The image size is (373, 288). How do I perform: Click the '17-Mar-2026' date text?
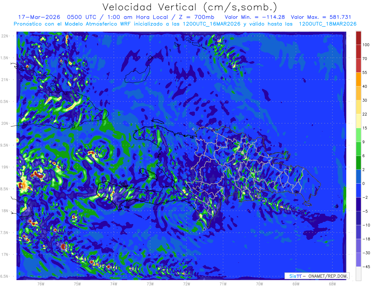point(39,17)
